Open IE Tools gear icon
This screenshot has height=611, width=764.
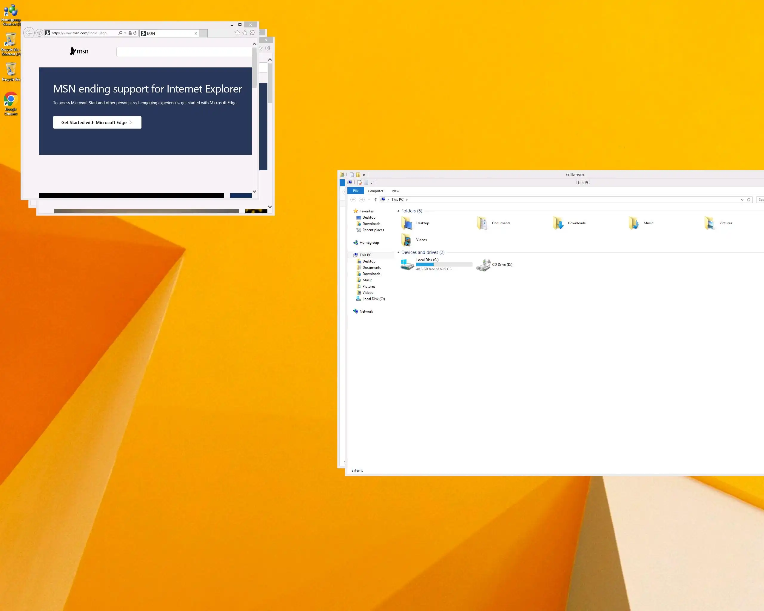point(252,33)
